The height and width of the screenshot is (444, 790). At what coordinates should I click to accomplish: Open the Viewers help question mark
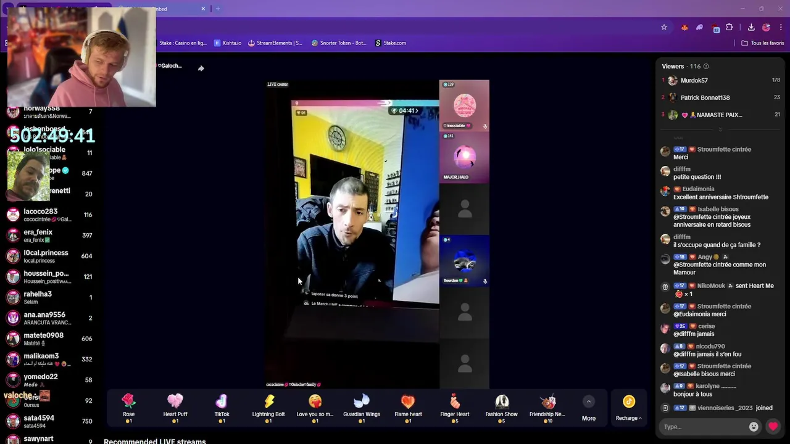click(706, 67)
